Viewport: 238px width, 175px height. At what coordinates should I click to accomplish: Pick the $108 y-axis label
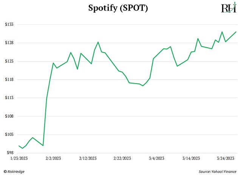coord(9,116)
